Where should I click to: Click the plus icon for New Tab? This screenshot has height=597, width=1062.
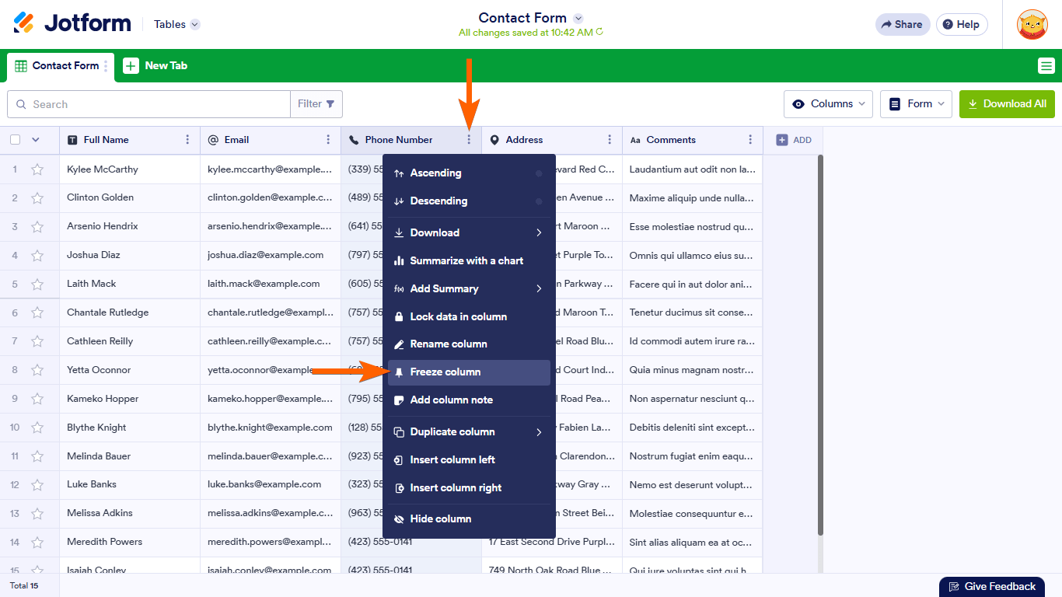(x=131, y=66)
